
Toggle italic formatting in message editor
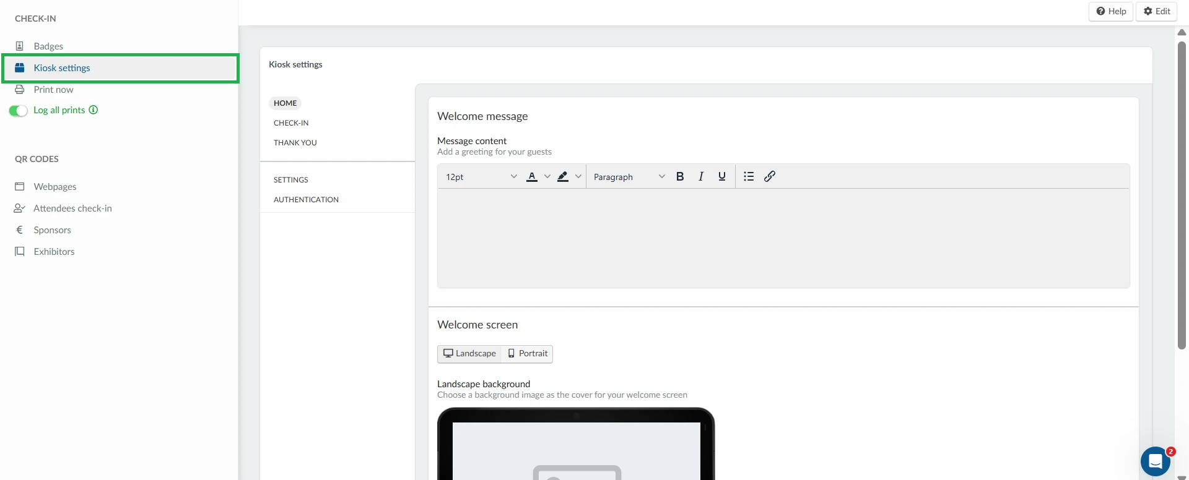[x=701, y=176]
